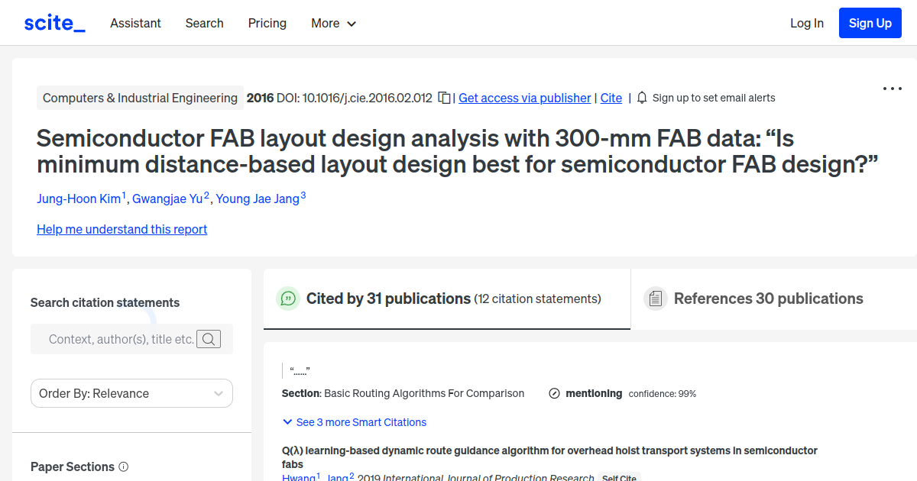Click the citation statements search field
Viewport: 917px width, 481px height.
115,339
